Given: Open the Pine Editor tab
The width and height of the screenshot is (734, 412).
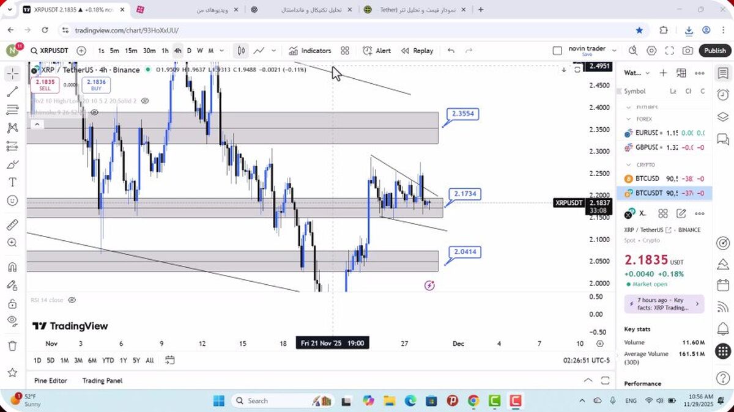Looking at the screenshot, I should tap(51, 380).
